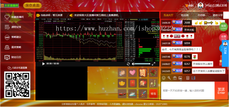
Task: Mute the video speaker volume icon
Action: [x=133, y=64]
